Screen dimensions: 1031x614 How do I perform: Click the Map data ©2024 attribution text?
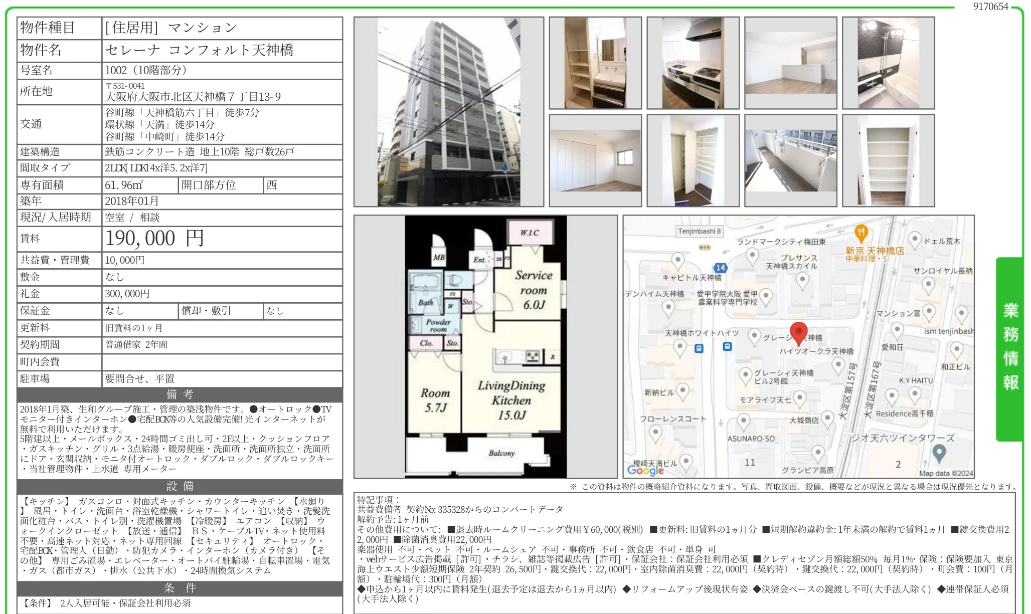[x=945, y=473]
